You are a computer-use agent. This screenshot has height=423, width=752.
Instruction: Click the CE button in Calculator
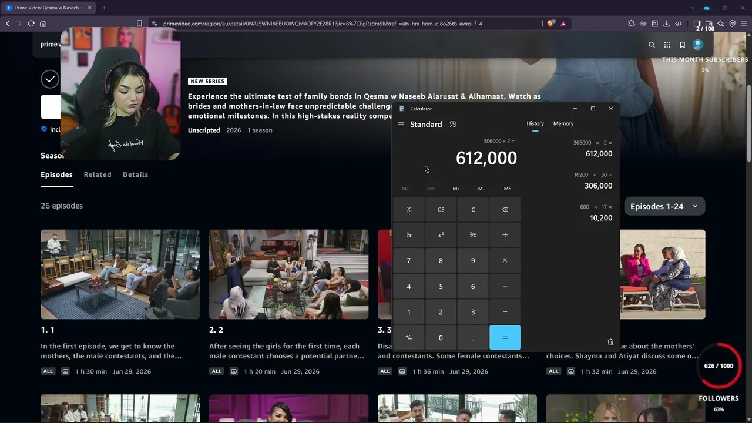click(441, 210)
